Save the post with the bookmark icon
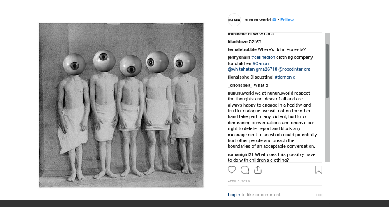389x207 pixels. pyautogui.click(x=319, y=170)
